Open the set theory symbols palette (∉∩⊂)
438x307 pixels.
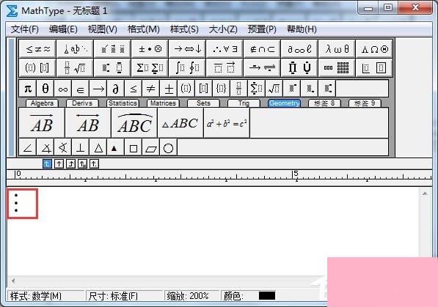[262, 49]
